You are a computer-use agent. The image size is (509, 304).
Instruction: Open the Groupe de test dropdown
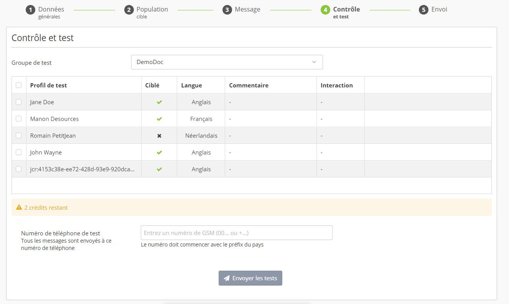pos(226,62)
